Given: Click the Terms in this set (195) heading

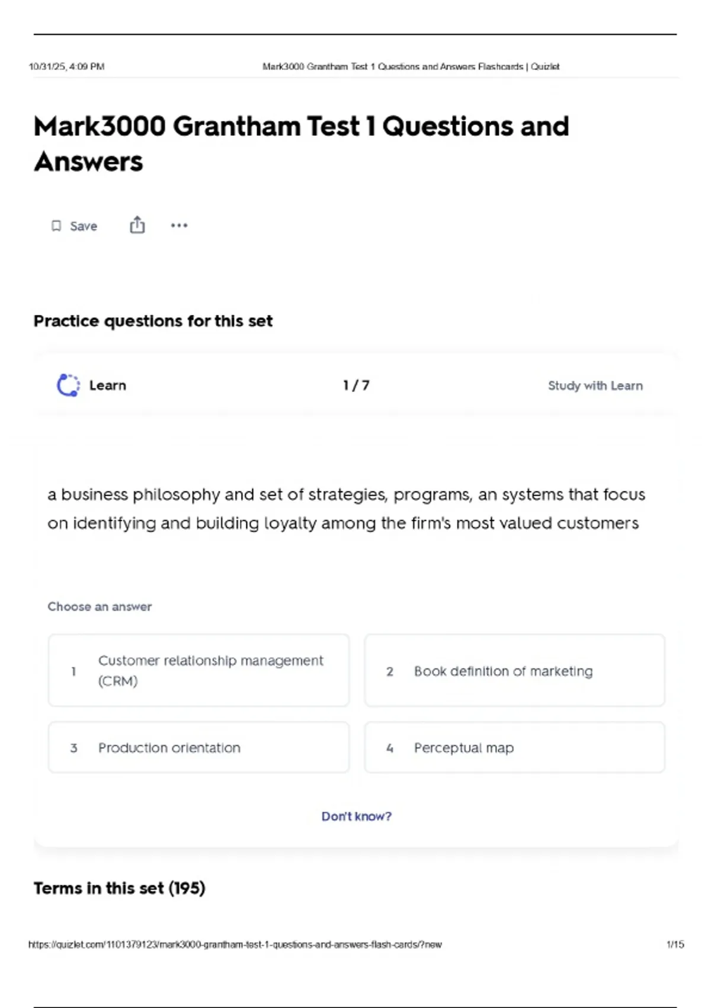Looking at the screenshot, I should (120, 888).
